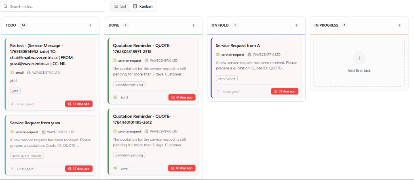
Task: Click the 60 days ago due badge
Action: [x=182, y=168]
